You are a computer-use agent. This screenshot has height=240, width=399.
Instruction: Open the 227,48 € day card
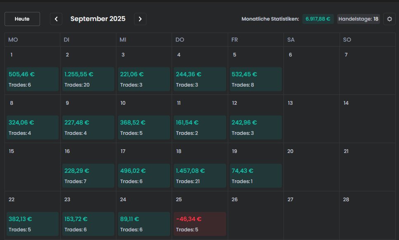tap(88, 127)
